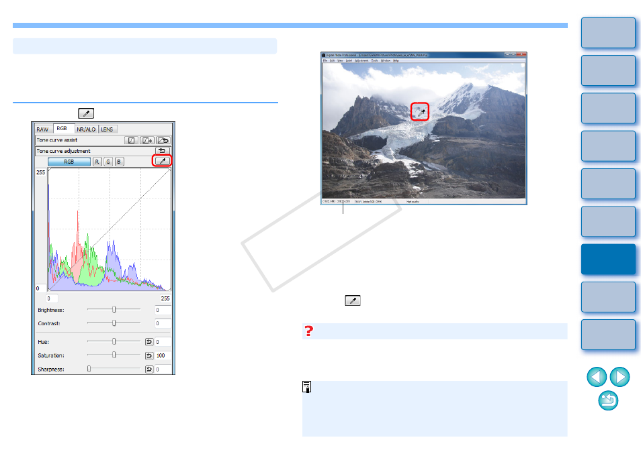Apply standard tone curve assist
This screenshot has height=452, width=641.
tap(131, 140)
